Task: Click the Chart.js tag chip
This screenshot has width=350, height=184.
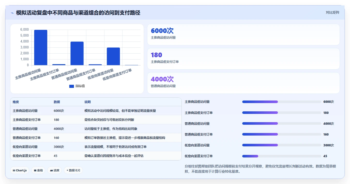Action: tap(20, 170)
